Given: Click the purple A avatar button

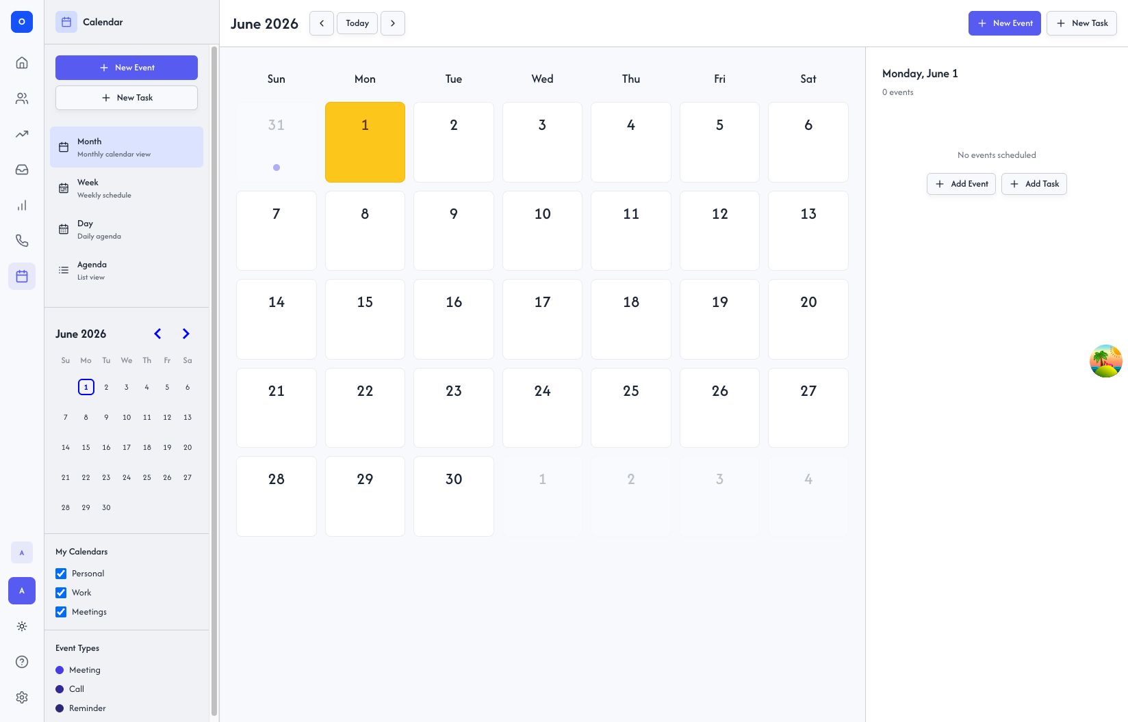Looking at the screenshot, I should point(22,591).
